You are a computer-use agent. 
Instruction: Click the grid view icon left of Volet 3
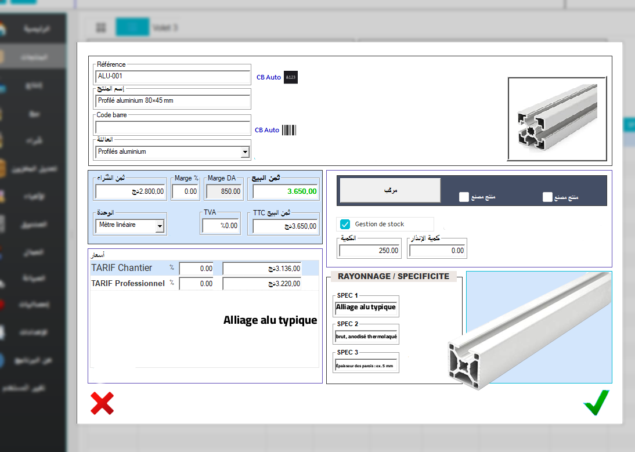point(100,27)
